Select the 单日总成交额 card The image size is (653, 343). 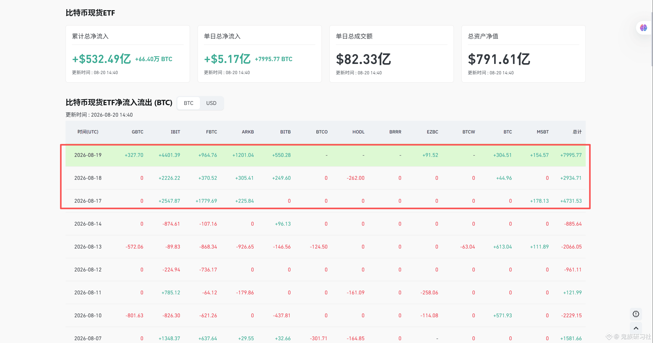391,54
